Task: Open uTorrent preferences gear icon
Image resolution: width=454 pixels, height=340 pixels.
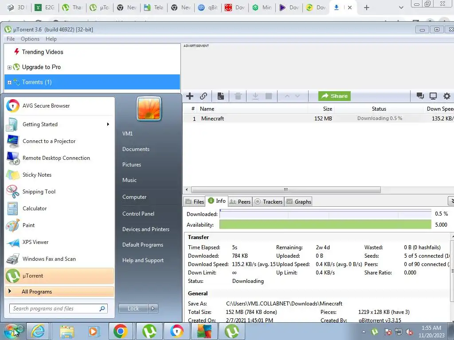Action: point(447,96)
